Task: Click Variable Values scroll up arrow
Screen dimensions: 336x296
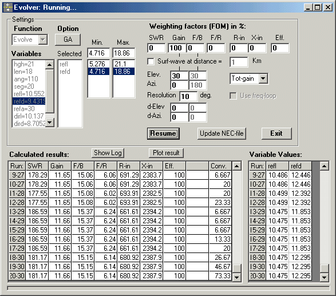Action: pyautogui.click(x=324, y=166)
